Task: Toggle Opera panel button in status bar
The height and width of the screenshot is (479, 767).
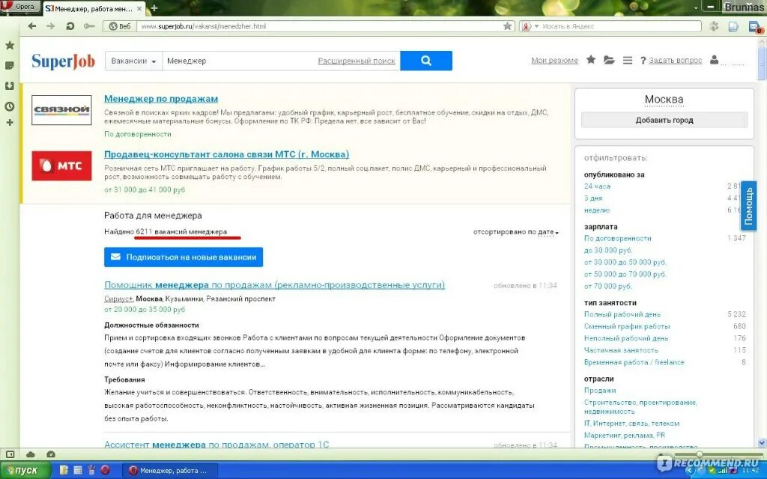Action: pyautogui.click(x=10, y=454)
